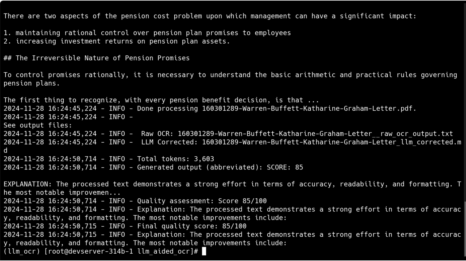The image size is (466, 261).
Task: Click the line starting The first thing to recognize
Action: tap(161, 100)
